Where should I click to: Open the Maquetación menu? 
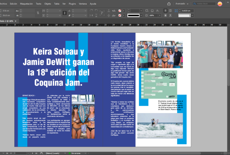pos(26,4)
